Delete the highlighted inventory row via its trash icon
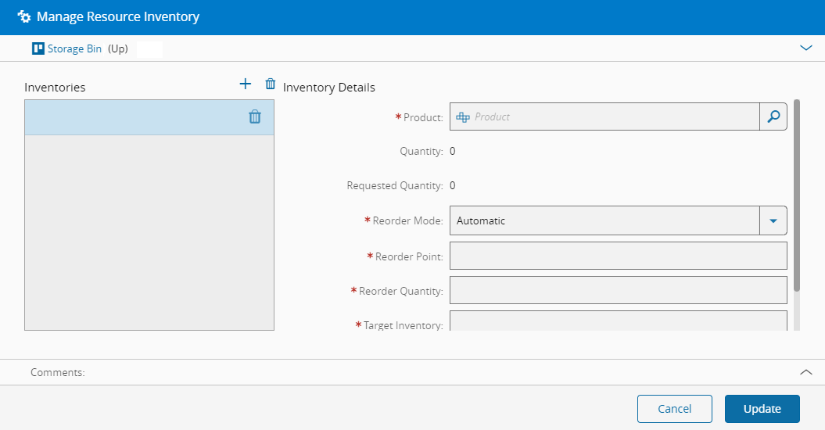Viewport: 825px width, 430px height. 255,117
